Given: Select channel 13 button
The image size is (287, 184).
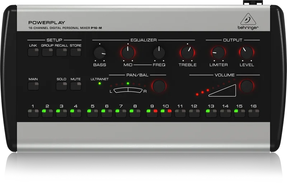Looking at the screenshot, I should [x=211, y=113].
